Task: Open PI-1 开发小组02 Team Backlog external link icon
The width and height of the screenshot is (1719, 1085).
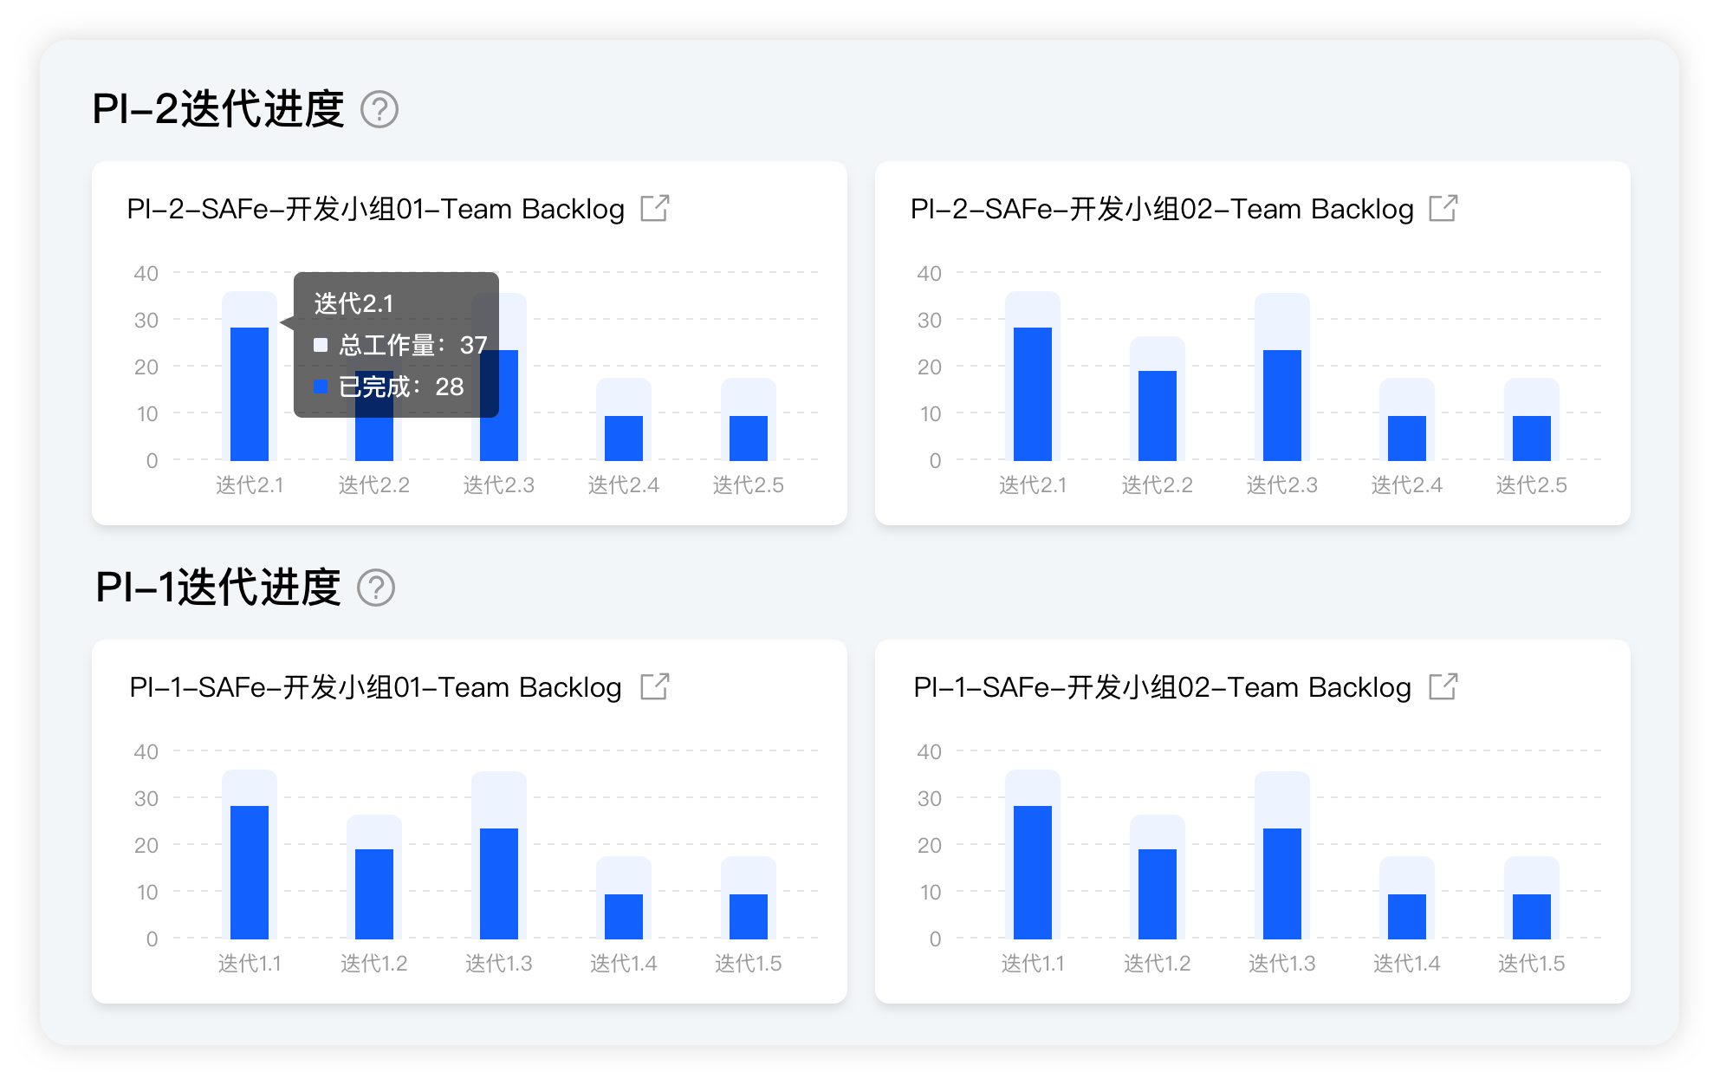Action: point(1443,686)
